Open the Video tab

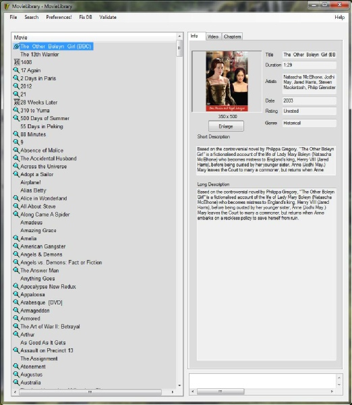point(213,36)
